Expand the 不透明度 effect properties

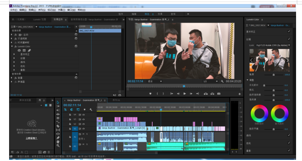(x=12, y=38)
